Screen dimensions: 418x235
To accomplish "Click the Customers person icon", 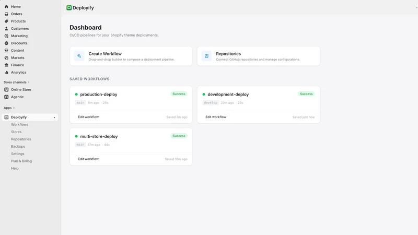I will pos(6,29).
